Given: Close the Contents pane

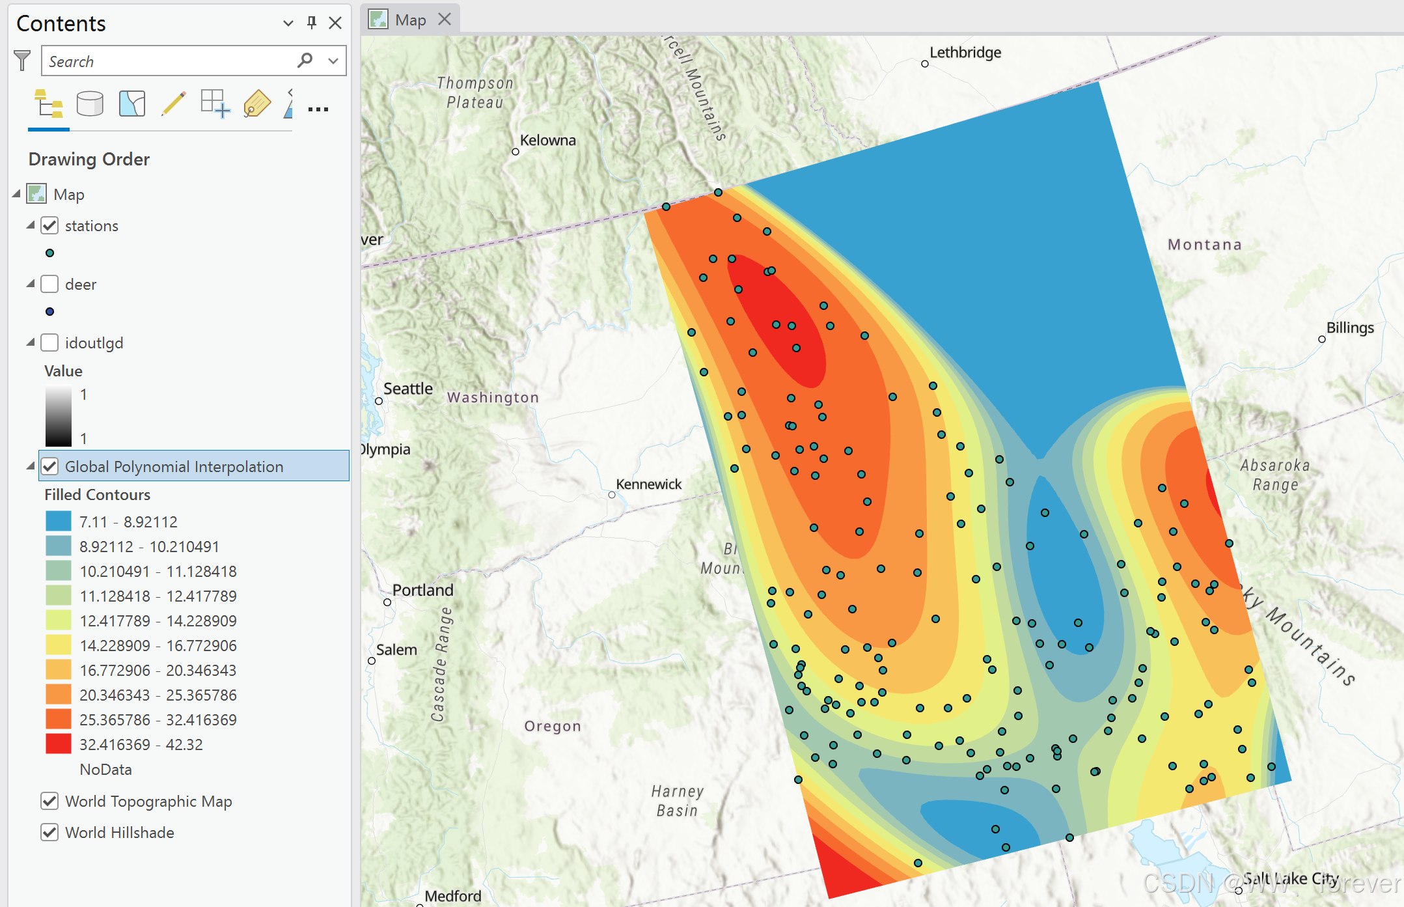Looking at the screenshot, I should [x=335, y=23].
